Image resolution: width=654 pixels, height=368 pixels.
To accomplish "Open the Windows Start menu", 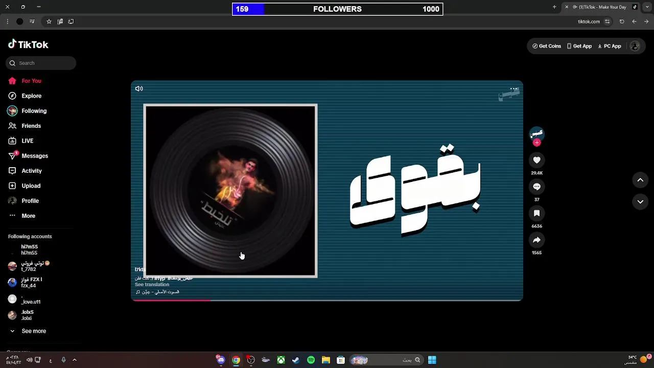I will point(432,360).
